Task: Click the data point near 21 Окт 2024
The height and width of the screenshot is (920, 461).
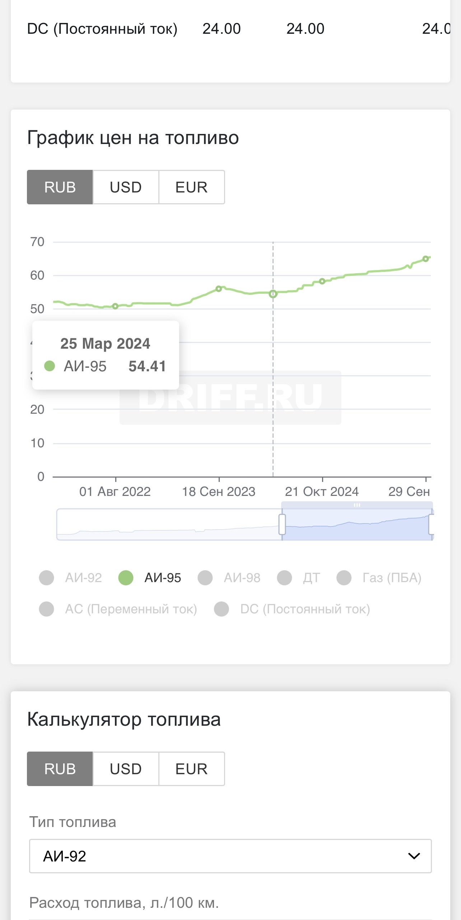Action: tap(322, 281)
